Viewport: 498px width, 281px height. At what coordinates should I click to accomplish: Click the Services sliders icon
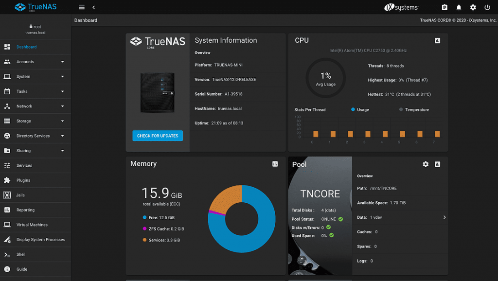point(7,165)
